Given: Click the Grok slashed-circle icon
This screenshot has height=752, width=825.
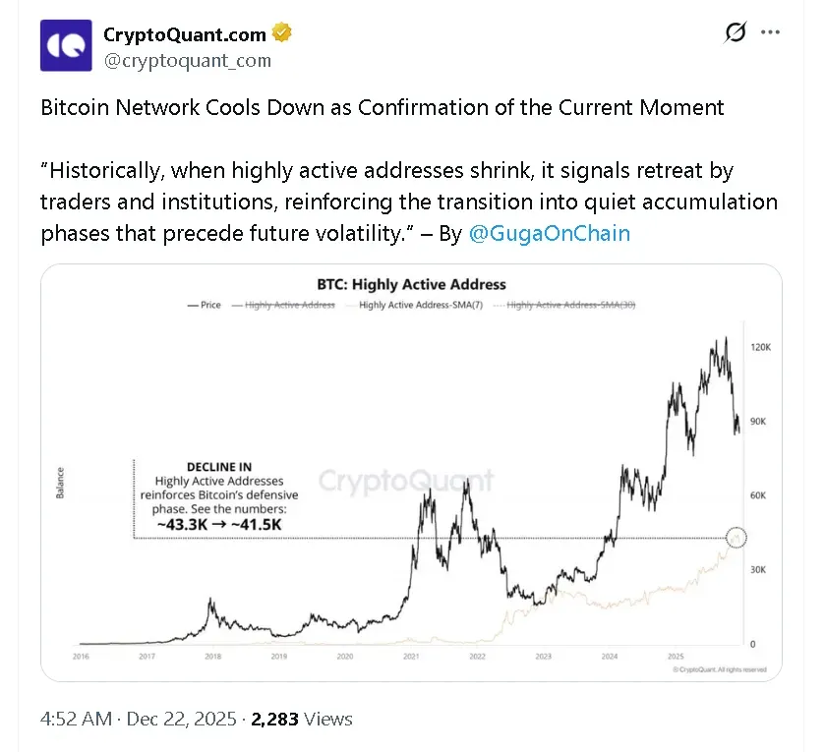Looking at the screenshot, I should point(734,32).
